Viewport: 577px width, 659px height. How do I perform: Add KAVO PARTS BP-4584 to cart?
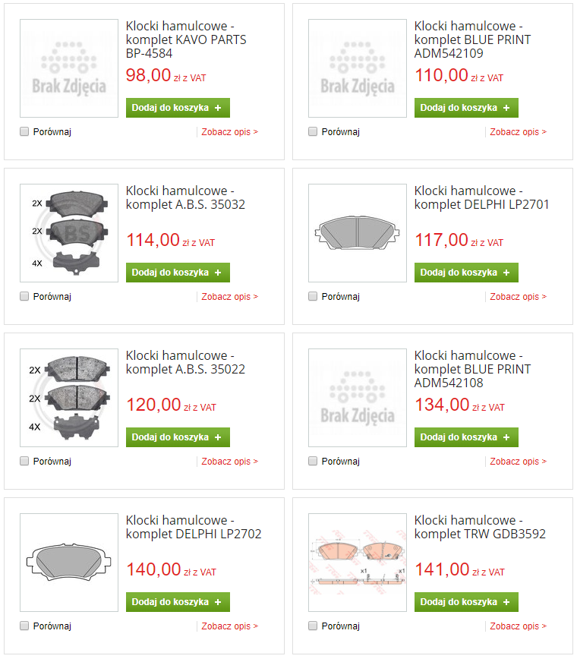point(178,108)
